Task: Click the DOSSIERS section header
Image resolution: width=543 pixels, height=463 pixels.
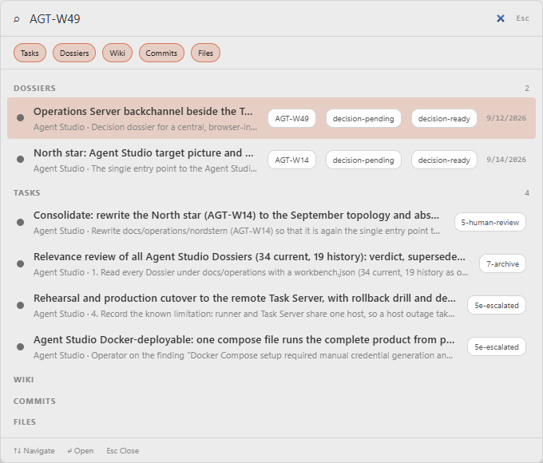Action: coord(34,89)
